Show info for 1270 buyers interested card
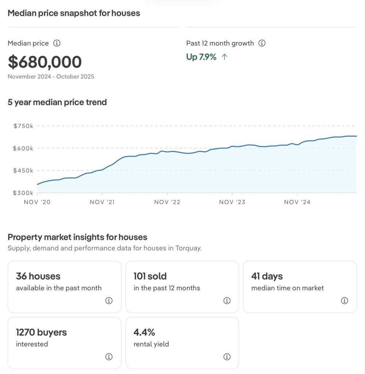Image resolution: width=365 pixels, height=374 pixels. point(109,356)
